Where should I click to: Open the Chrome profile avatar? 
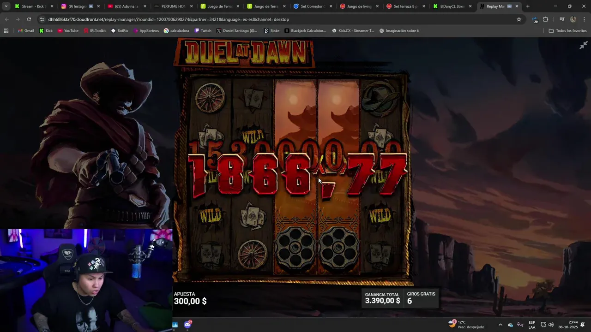(573, 19)
